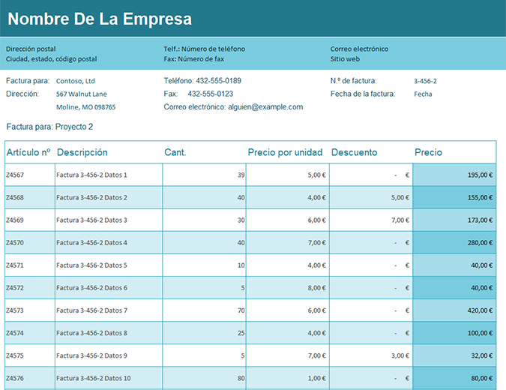Select the 'Artículo nº' column header
This screenshot has height=390, width=506.
coord(28,152)
